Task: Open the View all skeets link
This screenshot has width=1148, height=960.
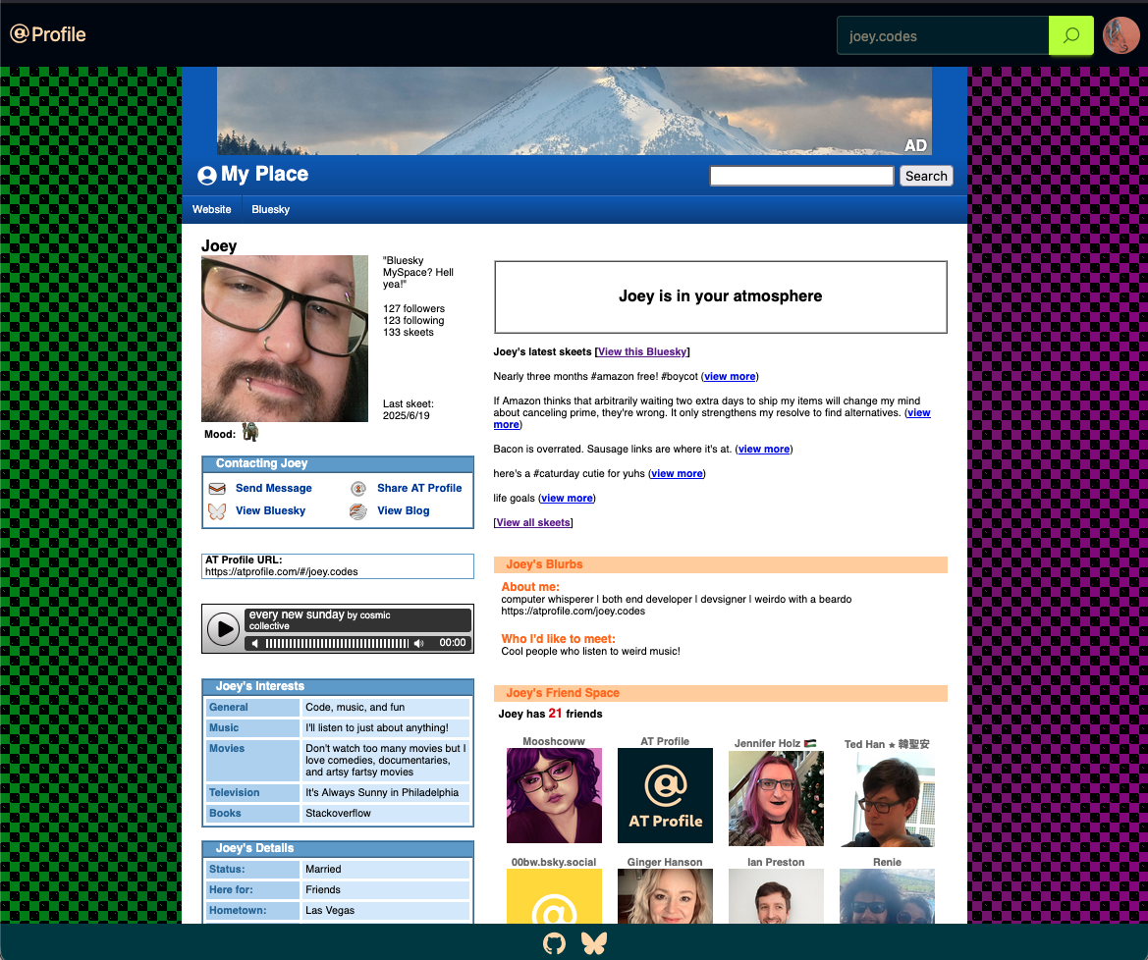Action: pos(532,522)
